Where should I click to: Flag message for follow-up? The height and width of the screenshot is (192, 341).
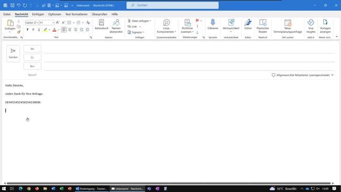click(x=197, y=20)
